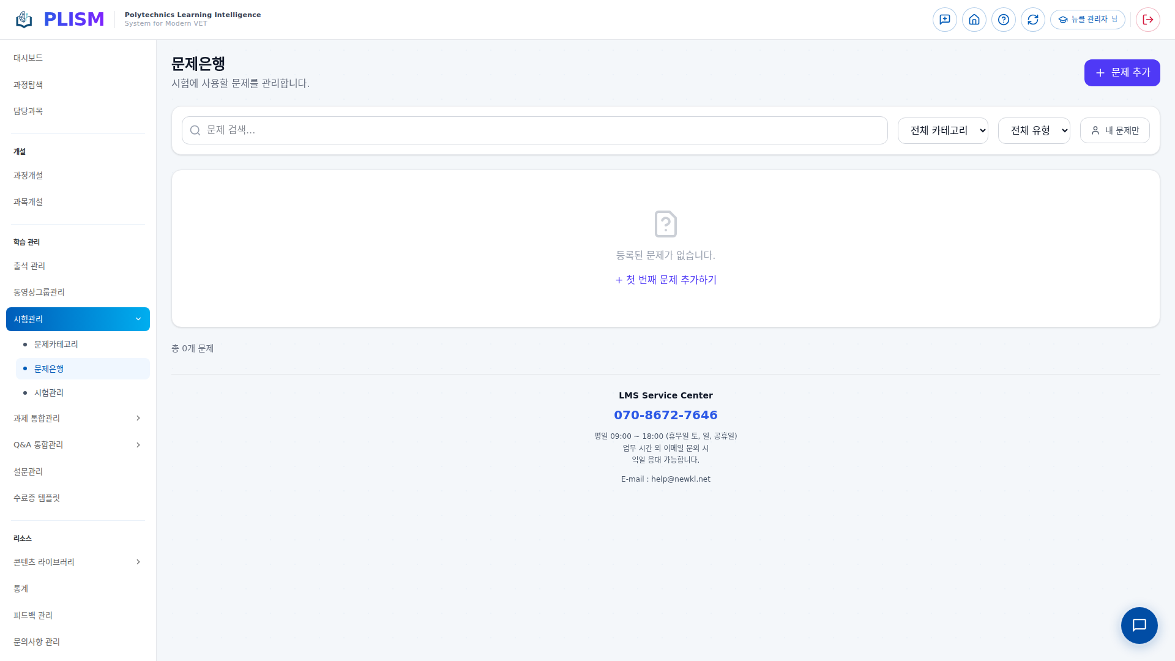The width and height of the screenshot is (1175, 661).
Task: Click the PLISM logo icon
Action: [24, 20]
